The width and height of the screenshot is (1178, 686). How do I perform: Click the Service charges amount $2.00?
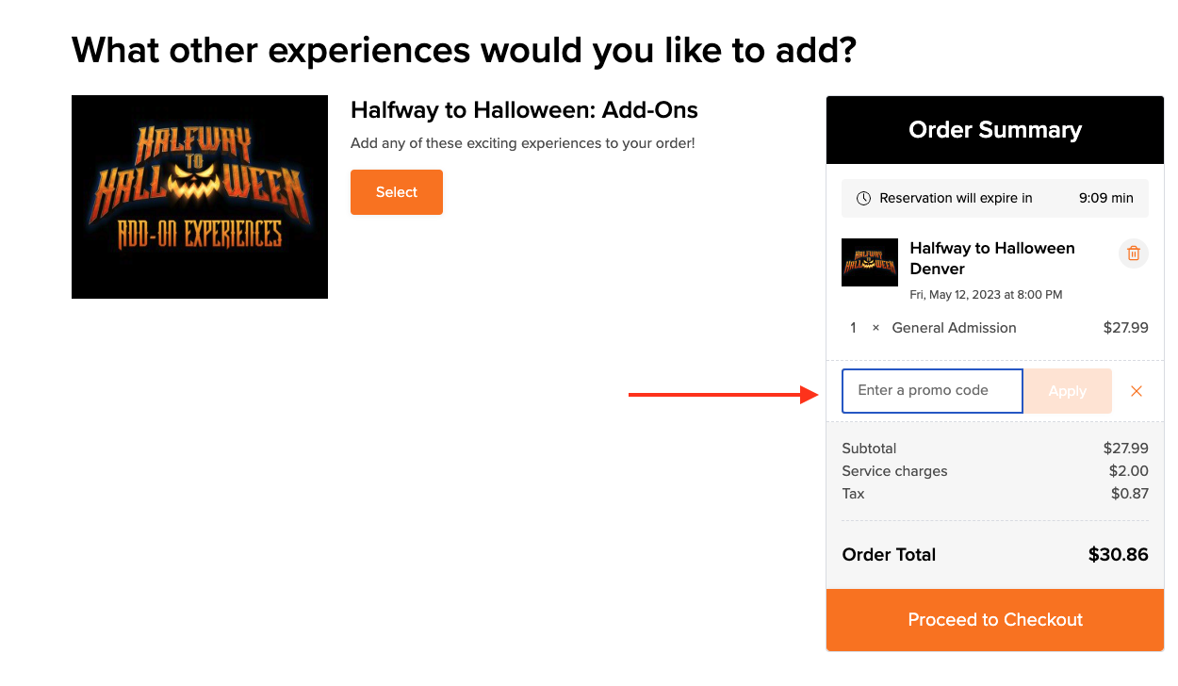click(1129, 471)
